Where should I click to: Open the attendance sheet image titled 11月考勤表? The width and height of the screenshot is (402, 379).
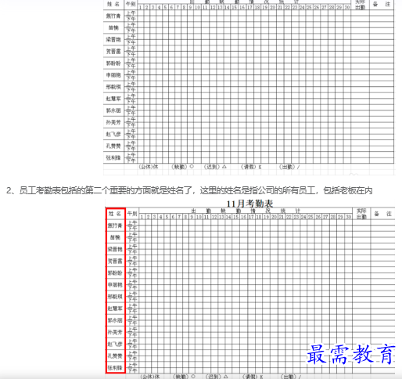tap(250, 289)
